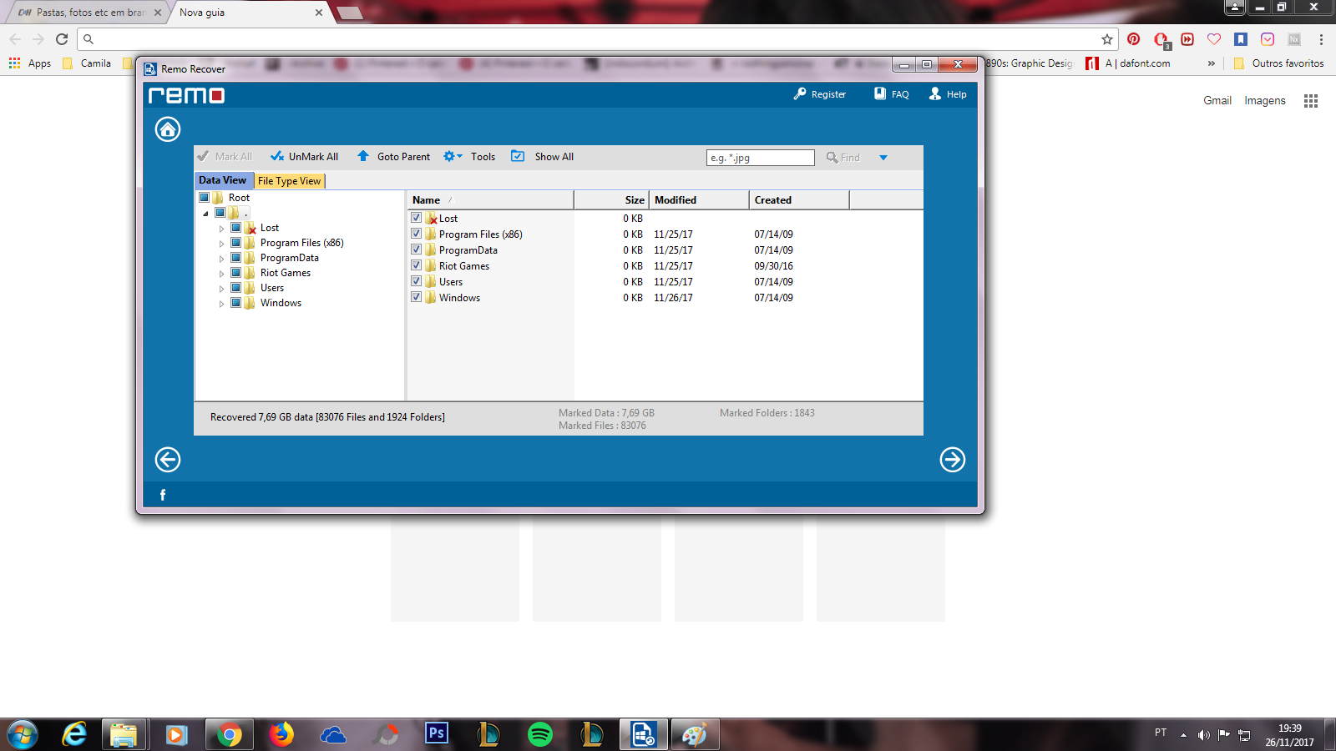Expand the Windows tree node

coord(221,304)
